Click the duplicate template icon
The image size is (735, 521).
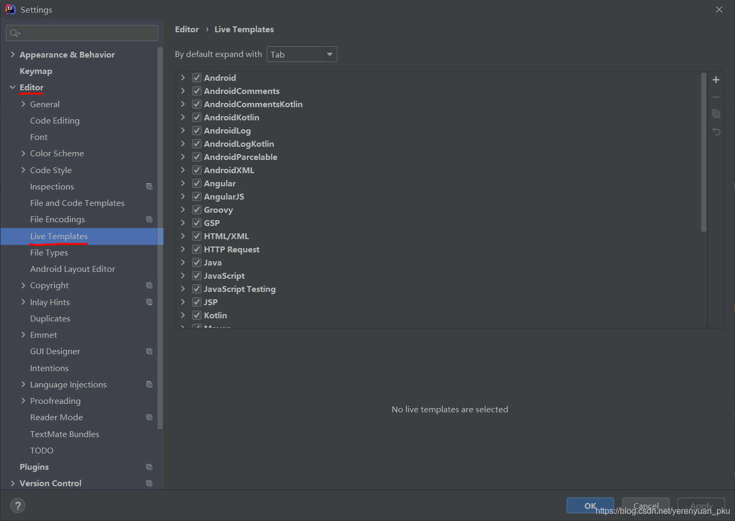point(716,114)
